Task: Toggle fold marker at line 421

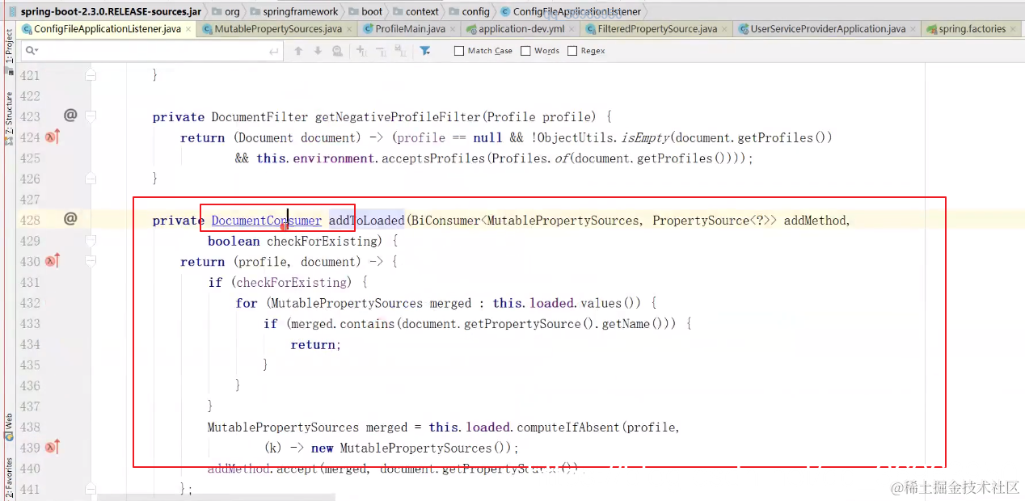Action: (x=91, y=75)
